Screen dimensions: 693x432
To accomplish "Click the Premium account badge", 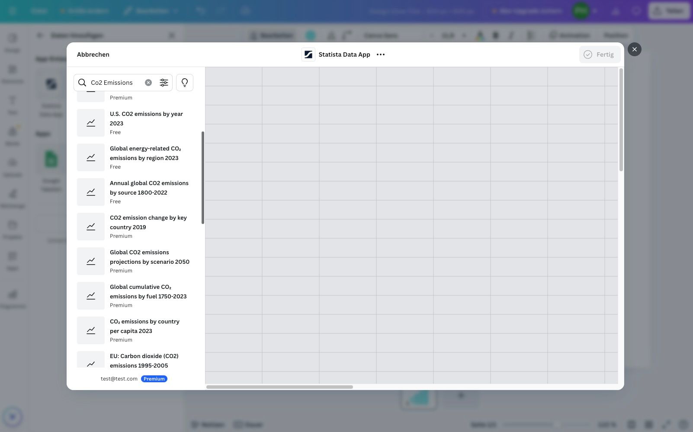I will pyautogui.click(x=154, y=379).
